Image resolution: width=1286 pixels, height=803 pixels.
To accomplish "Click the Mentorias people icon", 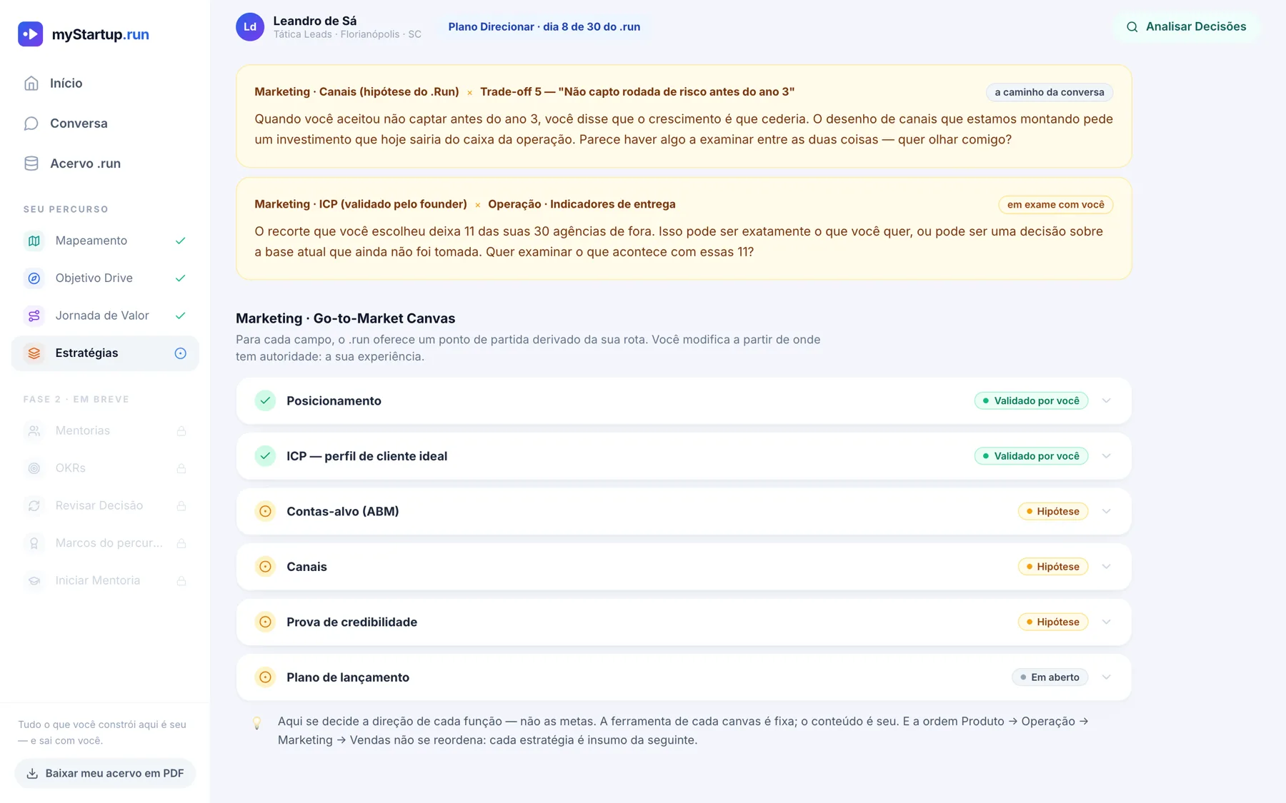I will pyautogui.click(x=34, y=431).
